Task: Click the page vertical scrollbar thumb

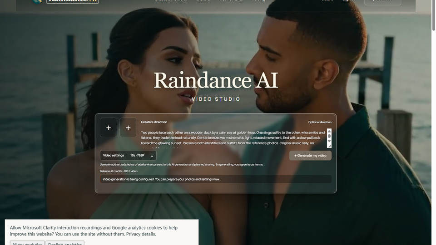Action: pos(433,15)
